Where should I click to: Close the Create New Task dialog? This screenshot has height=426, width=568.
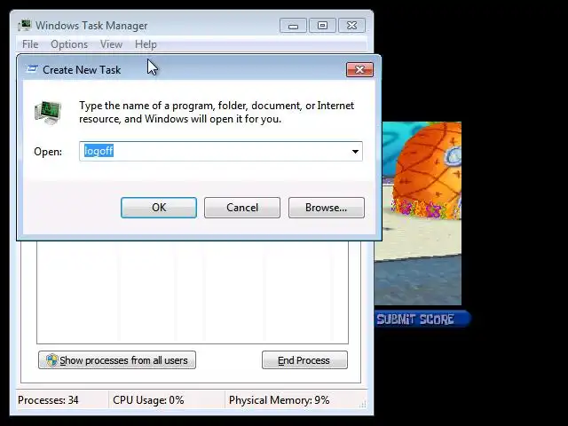(x=359, y=69)
